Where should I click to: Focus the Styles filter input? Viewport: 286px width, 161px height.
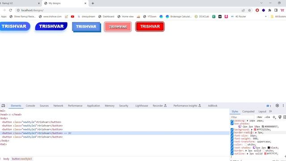242,117
